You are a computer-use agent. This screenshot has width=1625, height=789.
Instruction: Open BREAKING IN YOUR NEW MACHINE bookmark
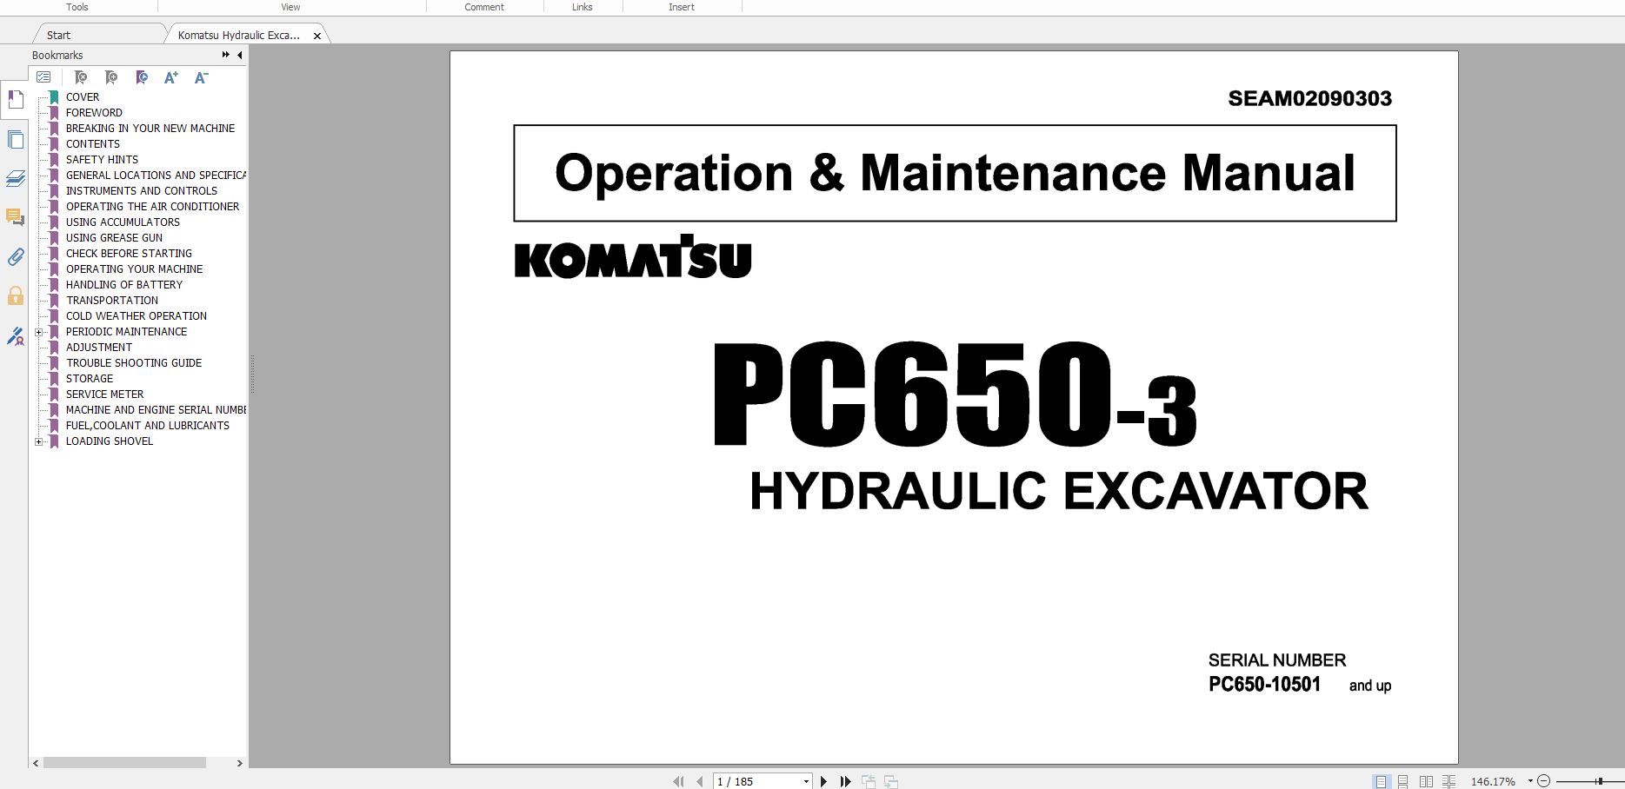click(x=150, y=129)
